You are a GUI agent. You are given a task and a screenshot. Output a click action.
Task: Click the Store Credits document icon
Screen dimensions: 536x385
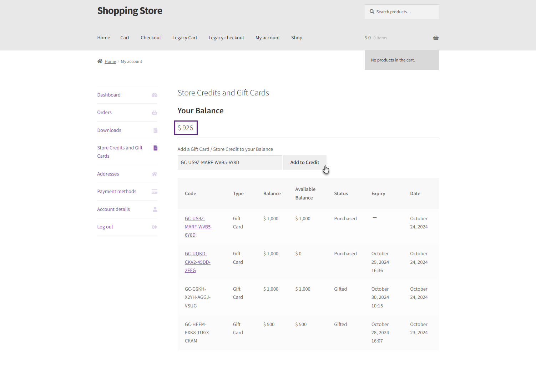tap(155, 148)
